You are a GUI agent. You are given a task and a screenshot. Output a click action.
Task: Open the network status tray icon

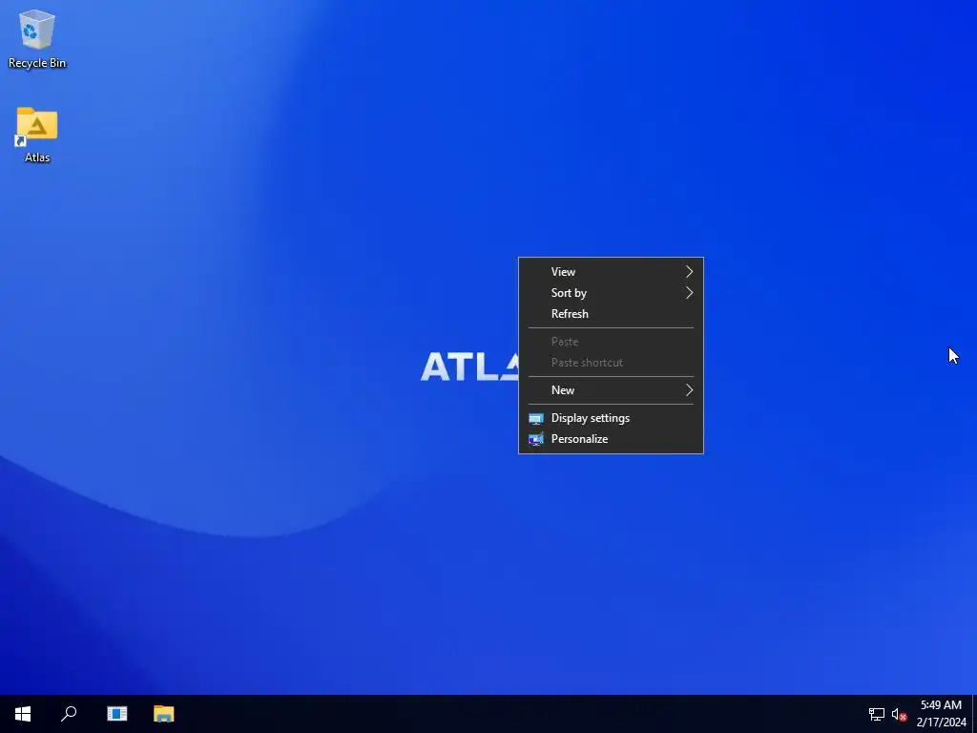coord(877,714)
